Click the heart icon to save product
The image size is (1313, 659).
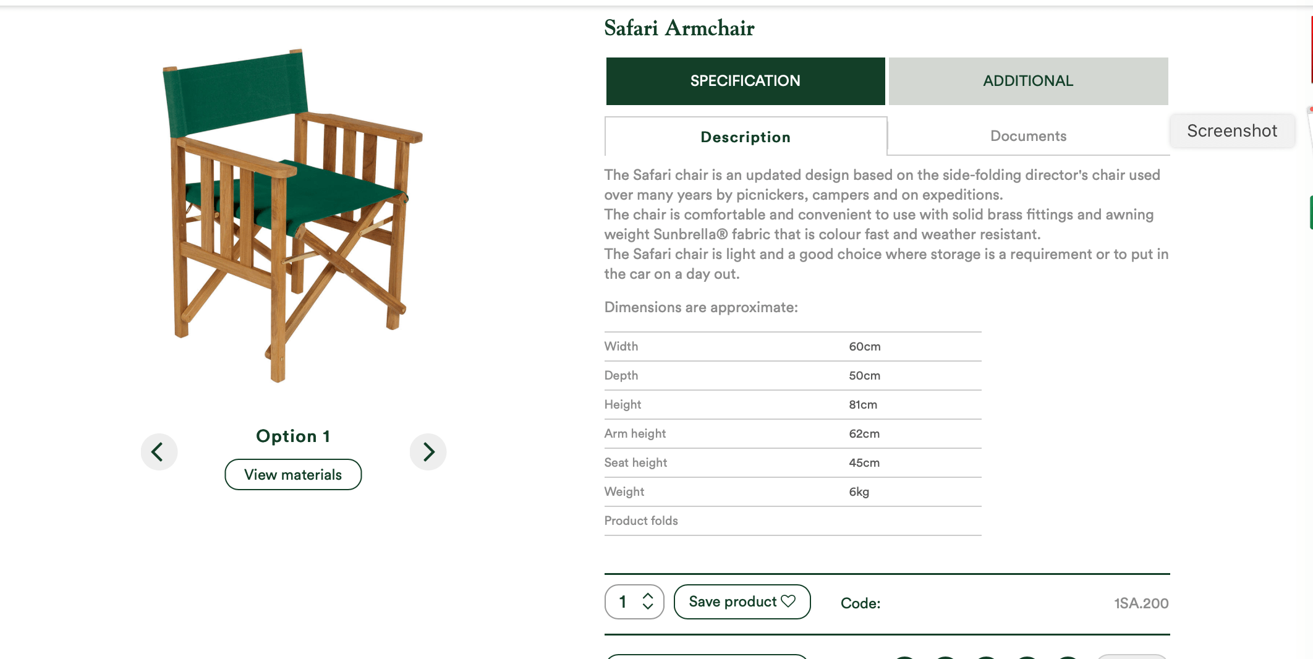click(788, 601)
